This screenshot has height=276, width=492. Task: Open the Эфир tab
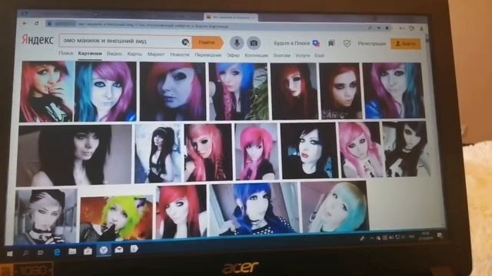tap(233, 55)
